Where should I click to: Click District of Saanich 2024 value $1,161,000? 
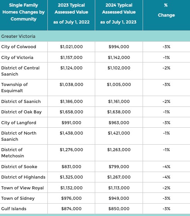[x=119, y=101]
